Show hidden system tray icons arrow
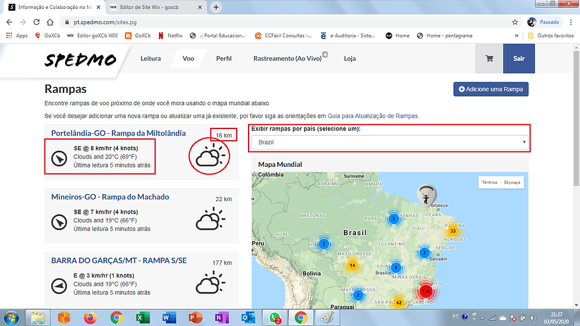 [x=482, y=318]
